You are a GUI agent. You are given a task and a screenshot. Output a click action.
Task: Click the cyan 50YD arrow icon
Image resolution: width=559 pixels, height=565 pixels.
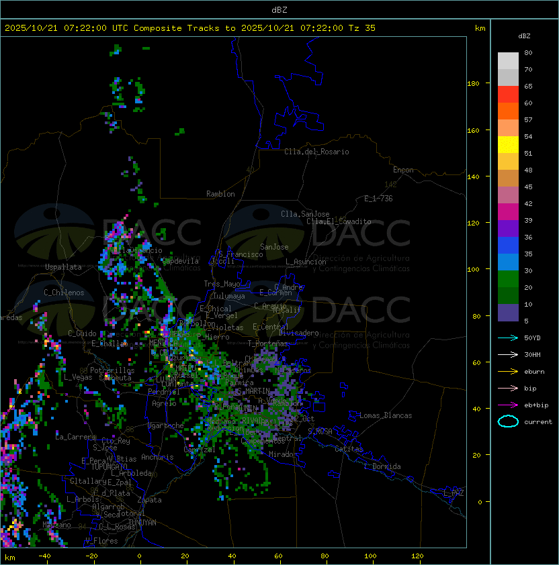point(508,338)
